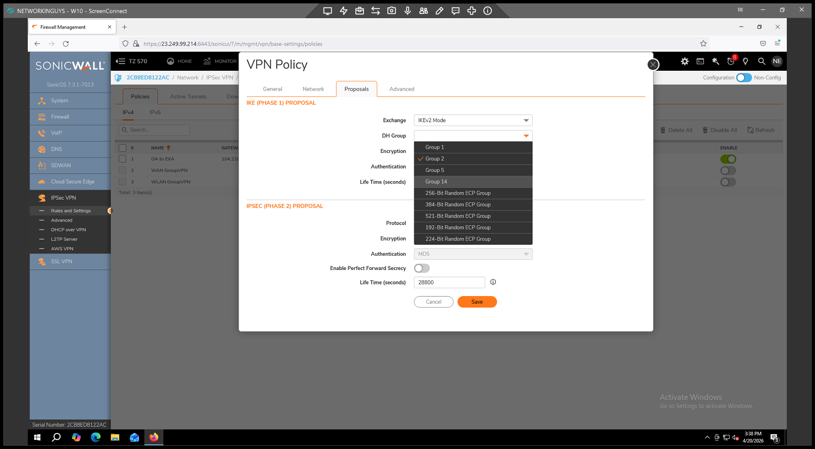Select Group 14 from DH Group list
This screenshot has height=449, width=815.
click(436, 182)
